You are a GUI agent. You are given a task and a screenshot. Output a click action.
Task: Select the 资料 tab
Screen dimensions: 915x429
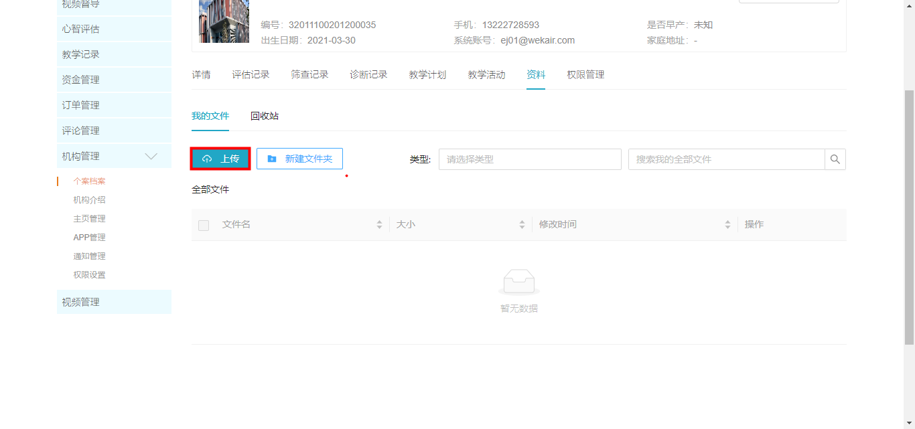[x=536, y=75]
